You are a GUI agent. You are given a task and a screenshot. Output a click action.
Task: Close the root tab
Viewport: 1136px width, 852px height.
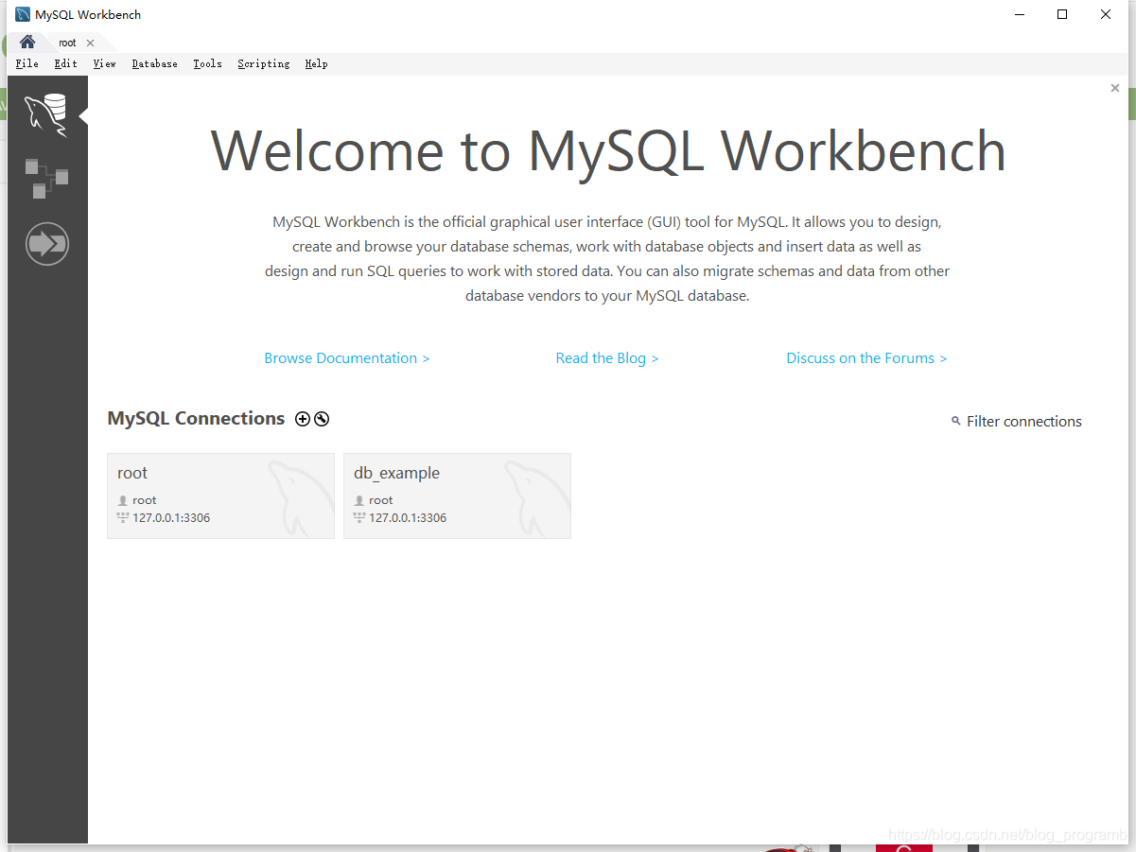tap(89, 42)
